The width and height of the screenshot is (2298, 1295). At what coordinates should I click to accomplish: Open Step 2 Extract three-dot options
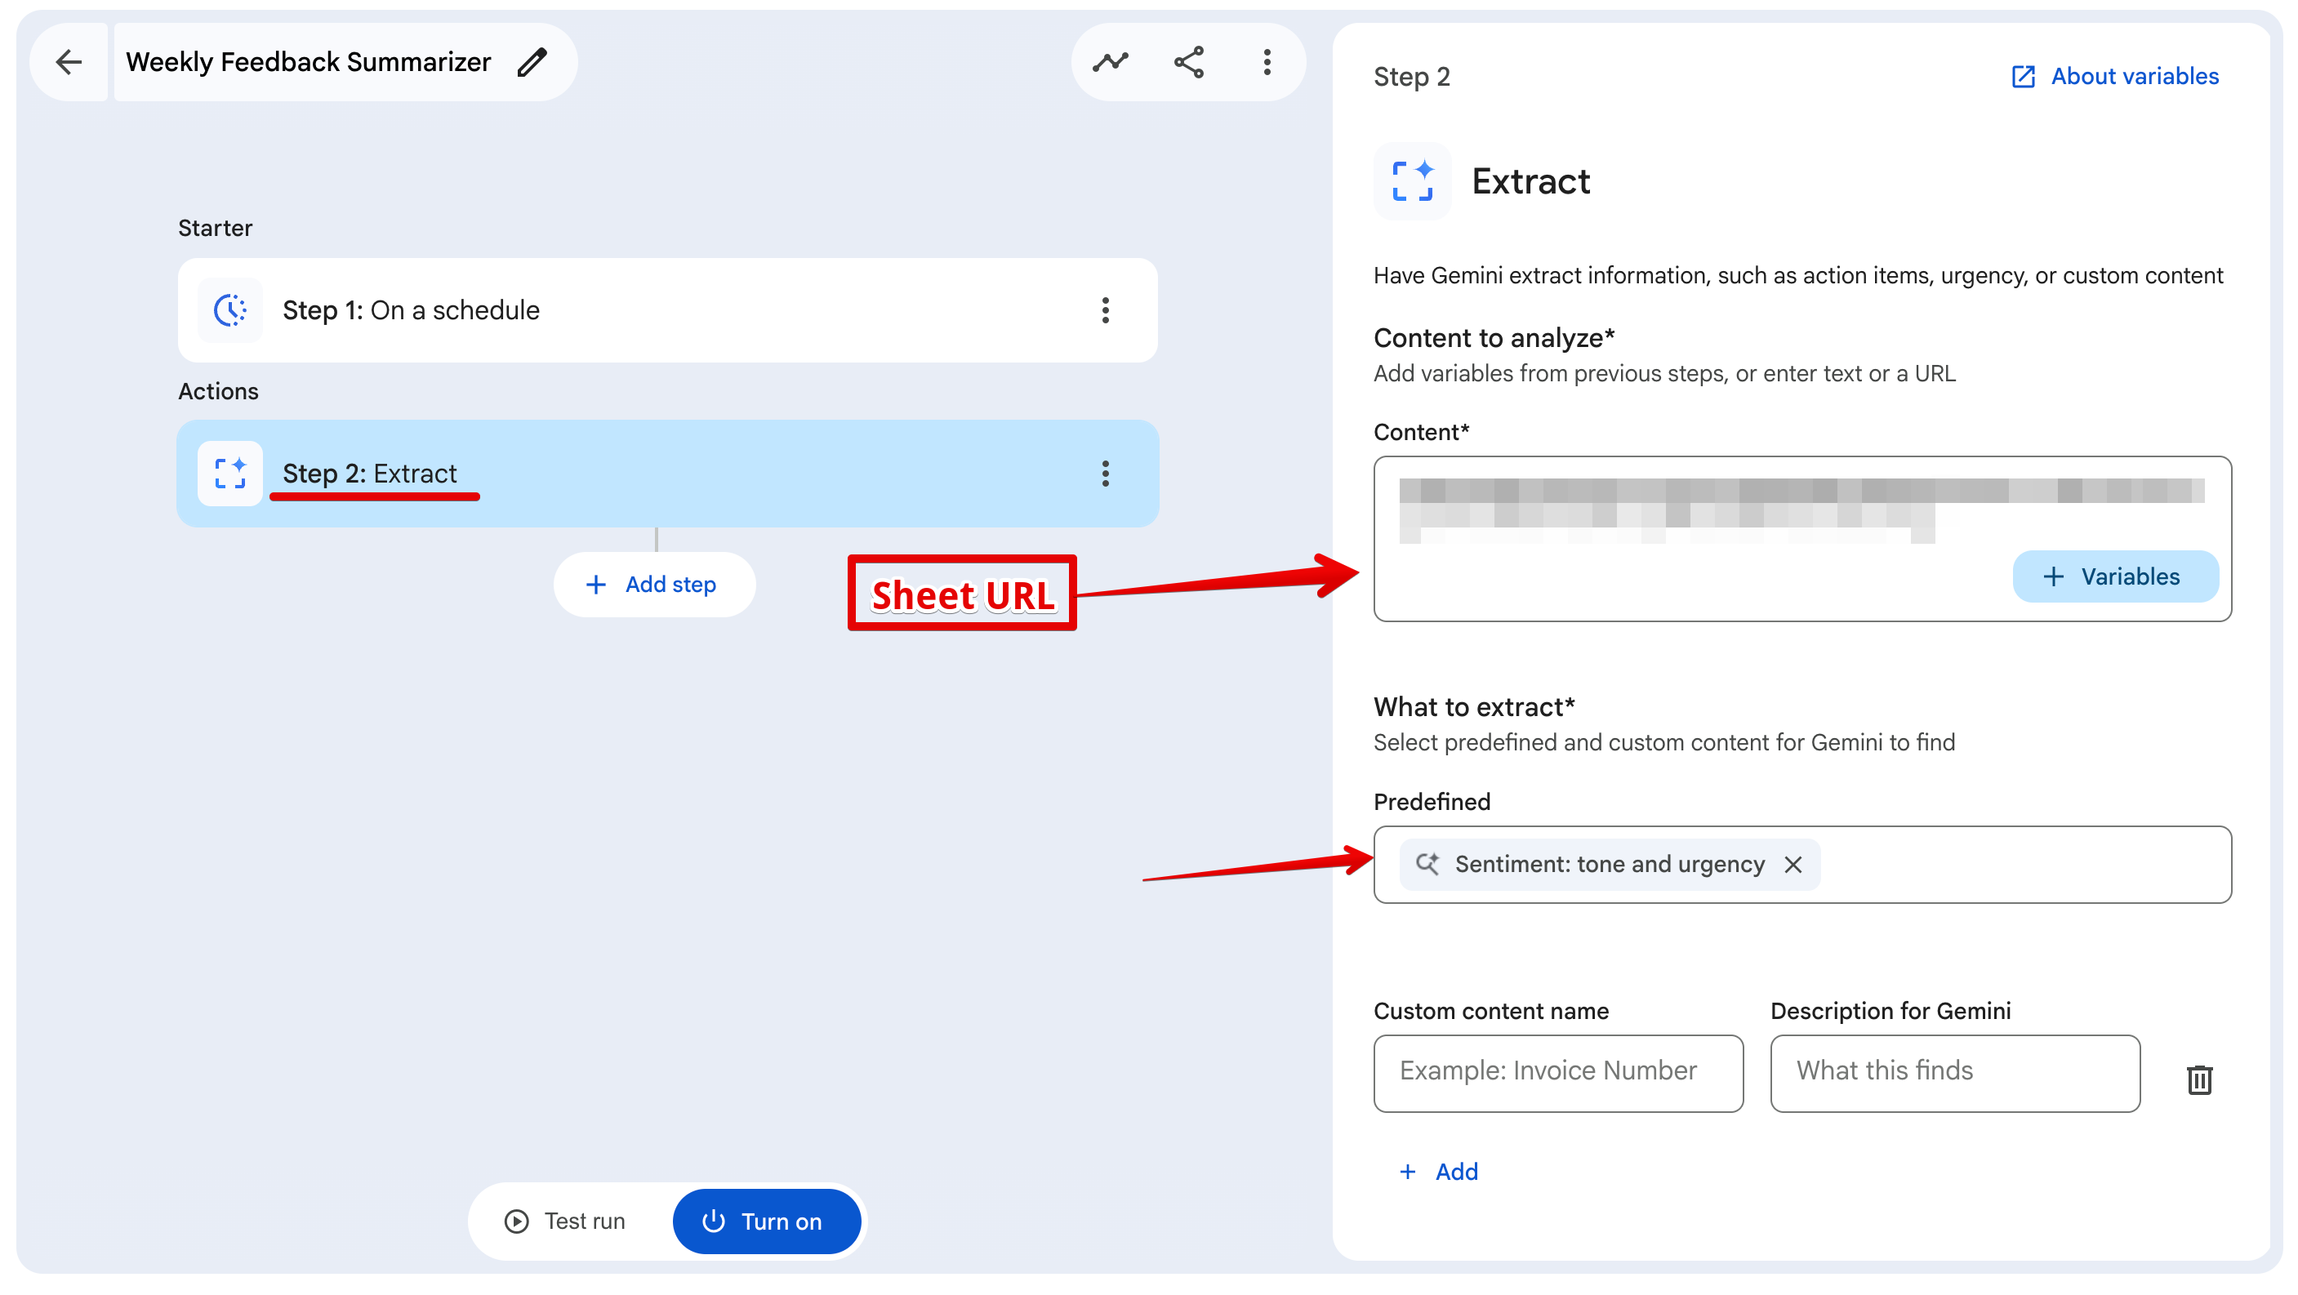[1104, 474]
